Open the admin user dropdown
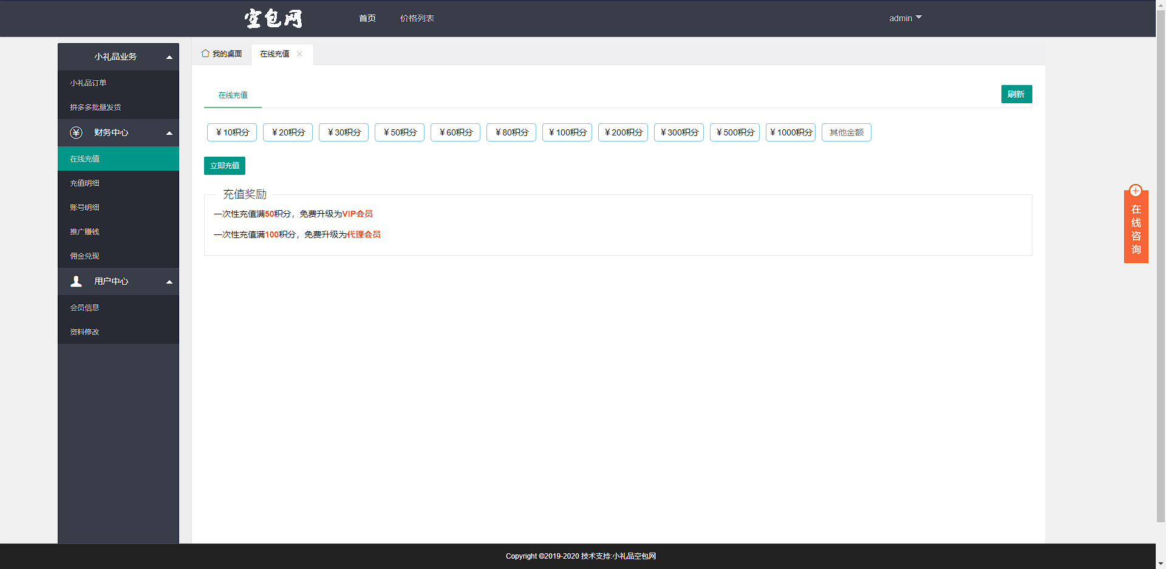1166x569 pixels. tap(905, 18)
